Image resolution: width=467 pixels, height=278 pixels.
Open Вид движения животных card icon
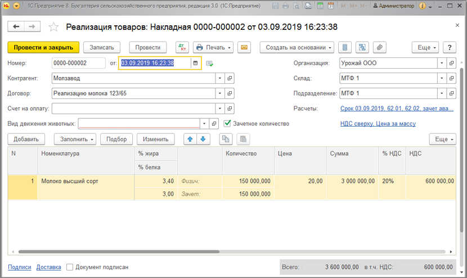pos(214,124)
